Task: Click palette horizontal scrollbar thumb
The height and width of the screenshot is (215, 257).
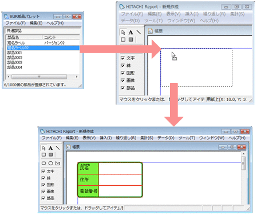Action: [39, 77]
